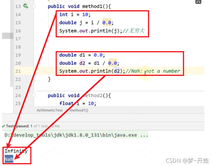Click the exit fullscreen icon in the top right corner

coord(198,1)
